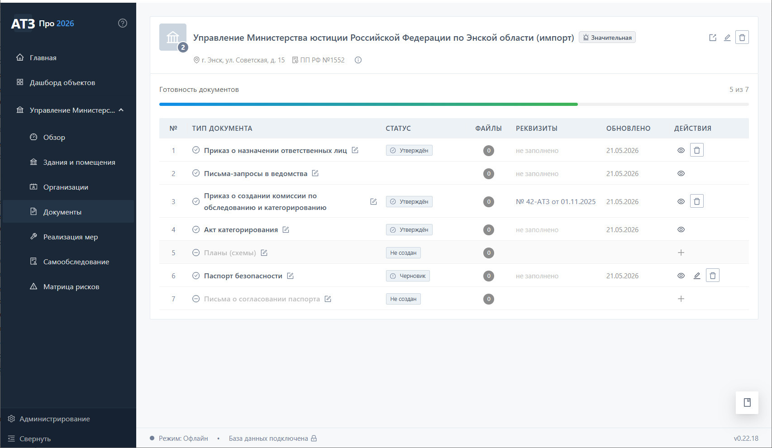Click the 'ОБНОВЛЕНО' column header
Viewport: 772px width, 448px height.
coord(629,128)
